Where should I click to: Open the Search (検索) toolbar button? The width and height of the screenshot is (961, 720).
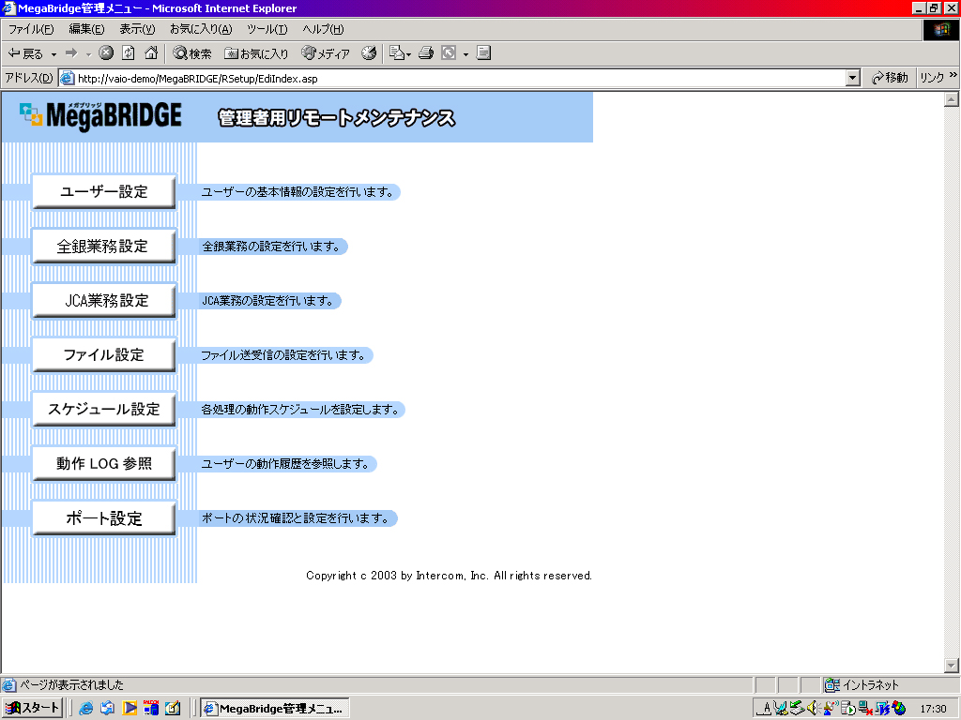tap(191, 53)
